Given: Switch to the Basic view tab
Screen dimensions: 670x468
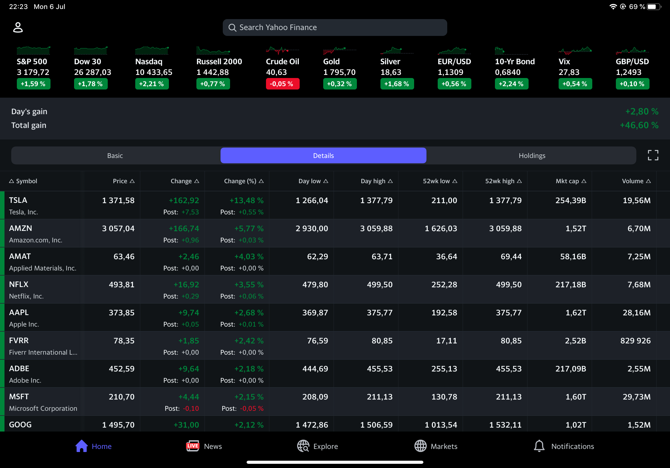Looking at the screenshot, I should point(115,155).
